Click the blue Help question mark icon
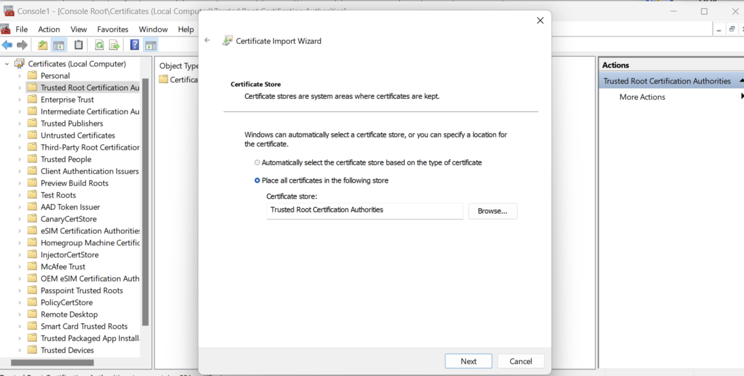This screenshot has height=376, width=744. click(134, 45)
